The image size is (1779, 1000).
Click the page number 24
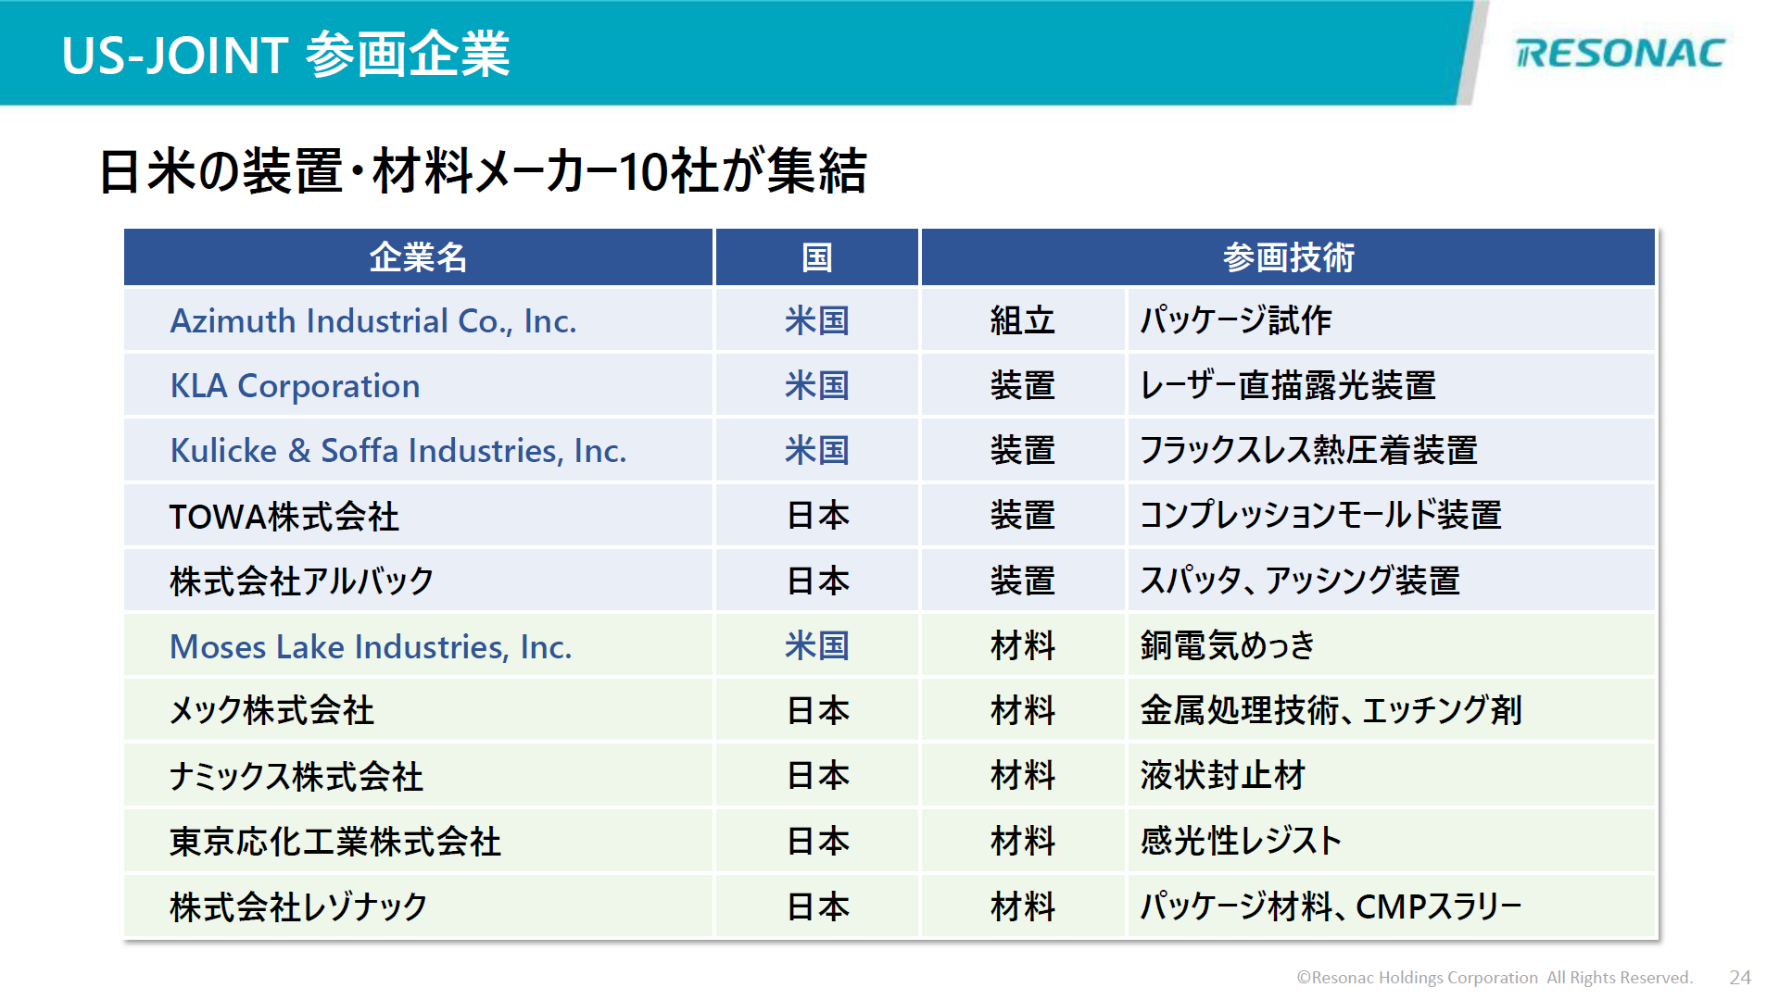tap(1740, 978)
